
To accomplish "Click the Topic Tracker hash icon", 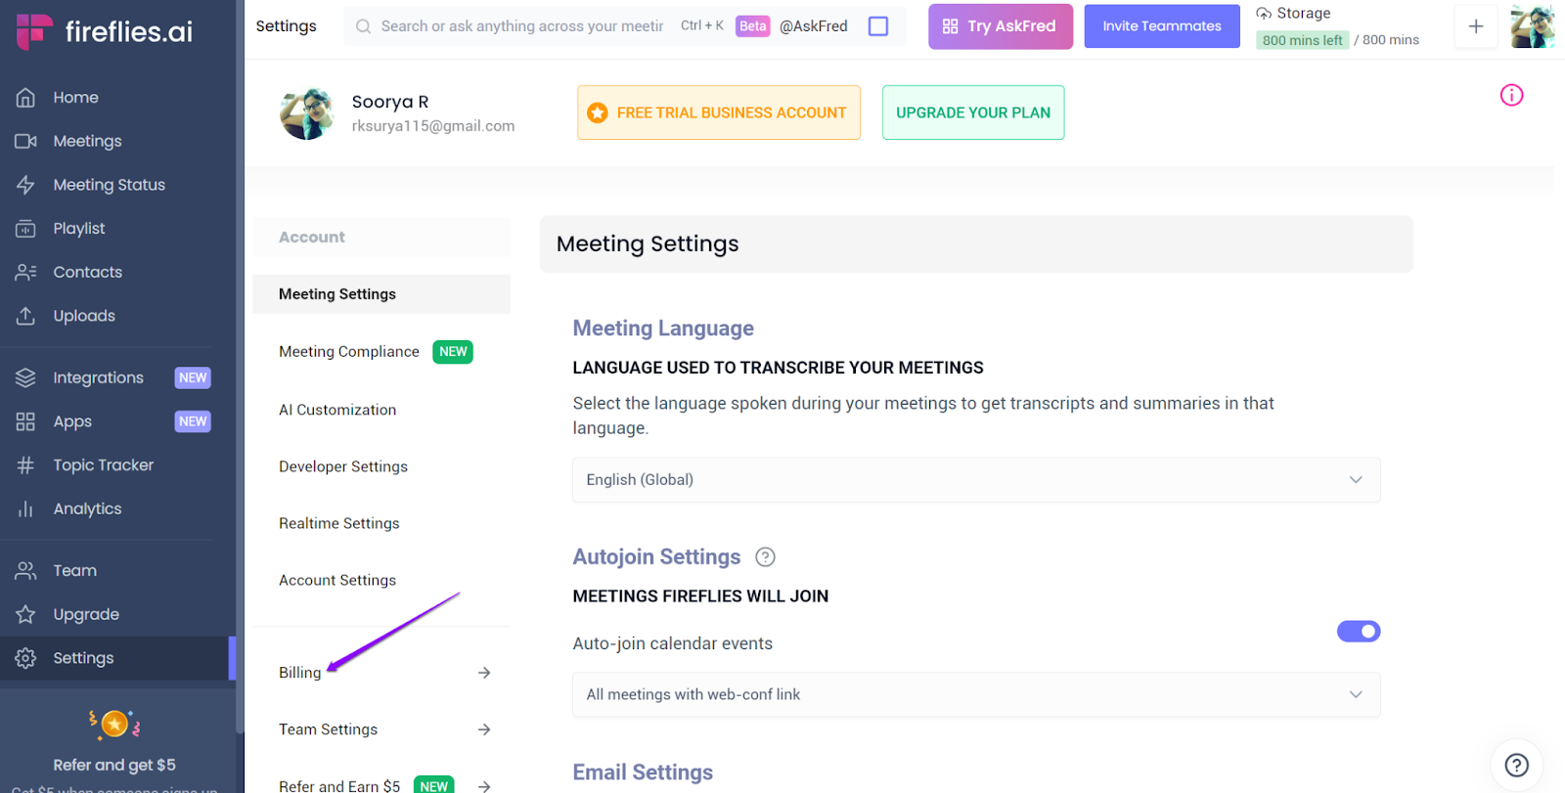I will pyautogui.click(x=26, y=465).
